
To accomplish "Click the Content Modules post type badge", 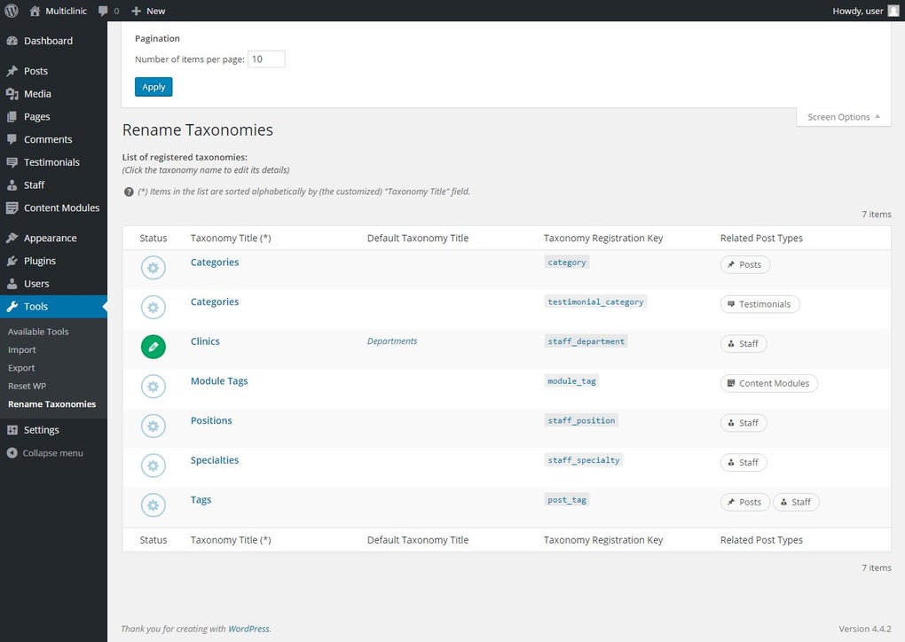I will (x=768, y=383).
